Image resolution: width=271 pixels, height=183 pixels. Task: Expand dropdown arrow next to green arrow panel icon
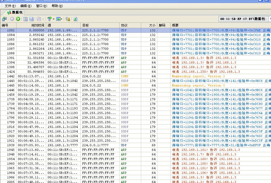tap(62, 19)
